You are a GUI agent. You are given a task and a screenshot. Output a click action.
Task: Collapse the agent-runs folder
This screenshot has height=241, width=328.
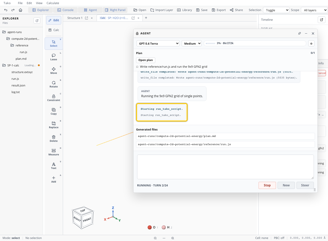click(4, 32)
